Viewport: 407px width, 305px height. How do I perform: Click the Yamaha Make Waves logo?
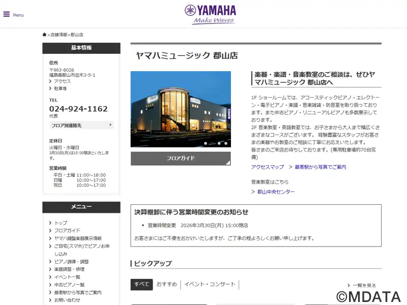pyautogui.click(x=210, y=15)
